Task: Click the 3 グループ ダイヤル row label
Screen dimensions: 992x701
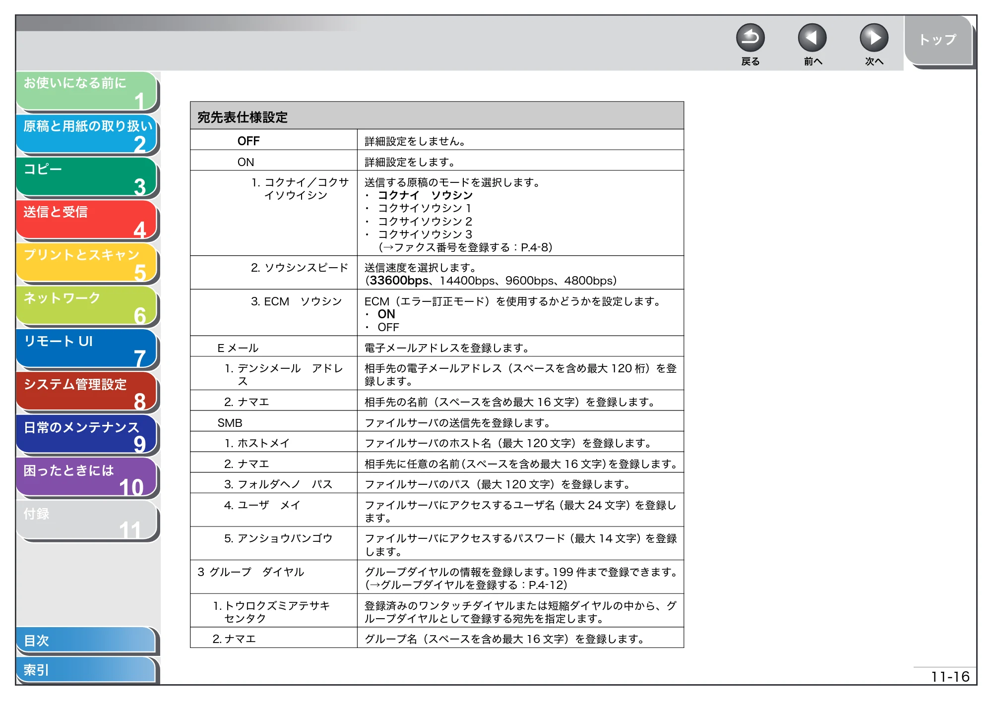Action: [x=250, y=572]
